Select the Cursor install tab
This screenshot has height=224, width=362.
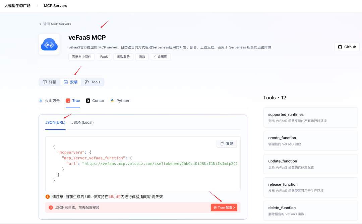(x=95, y=101)
